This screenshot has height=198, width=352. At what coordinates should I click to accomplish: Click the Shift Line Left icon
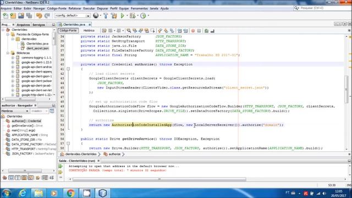point(180,31)
